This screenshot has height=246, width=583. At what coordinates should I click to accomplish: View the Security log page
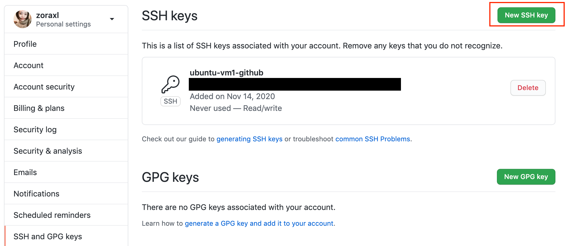click(x=66, y=129)
